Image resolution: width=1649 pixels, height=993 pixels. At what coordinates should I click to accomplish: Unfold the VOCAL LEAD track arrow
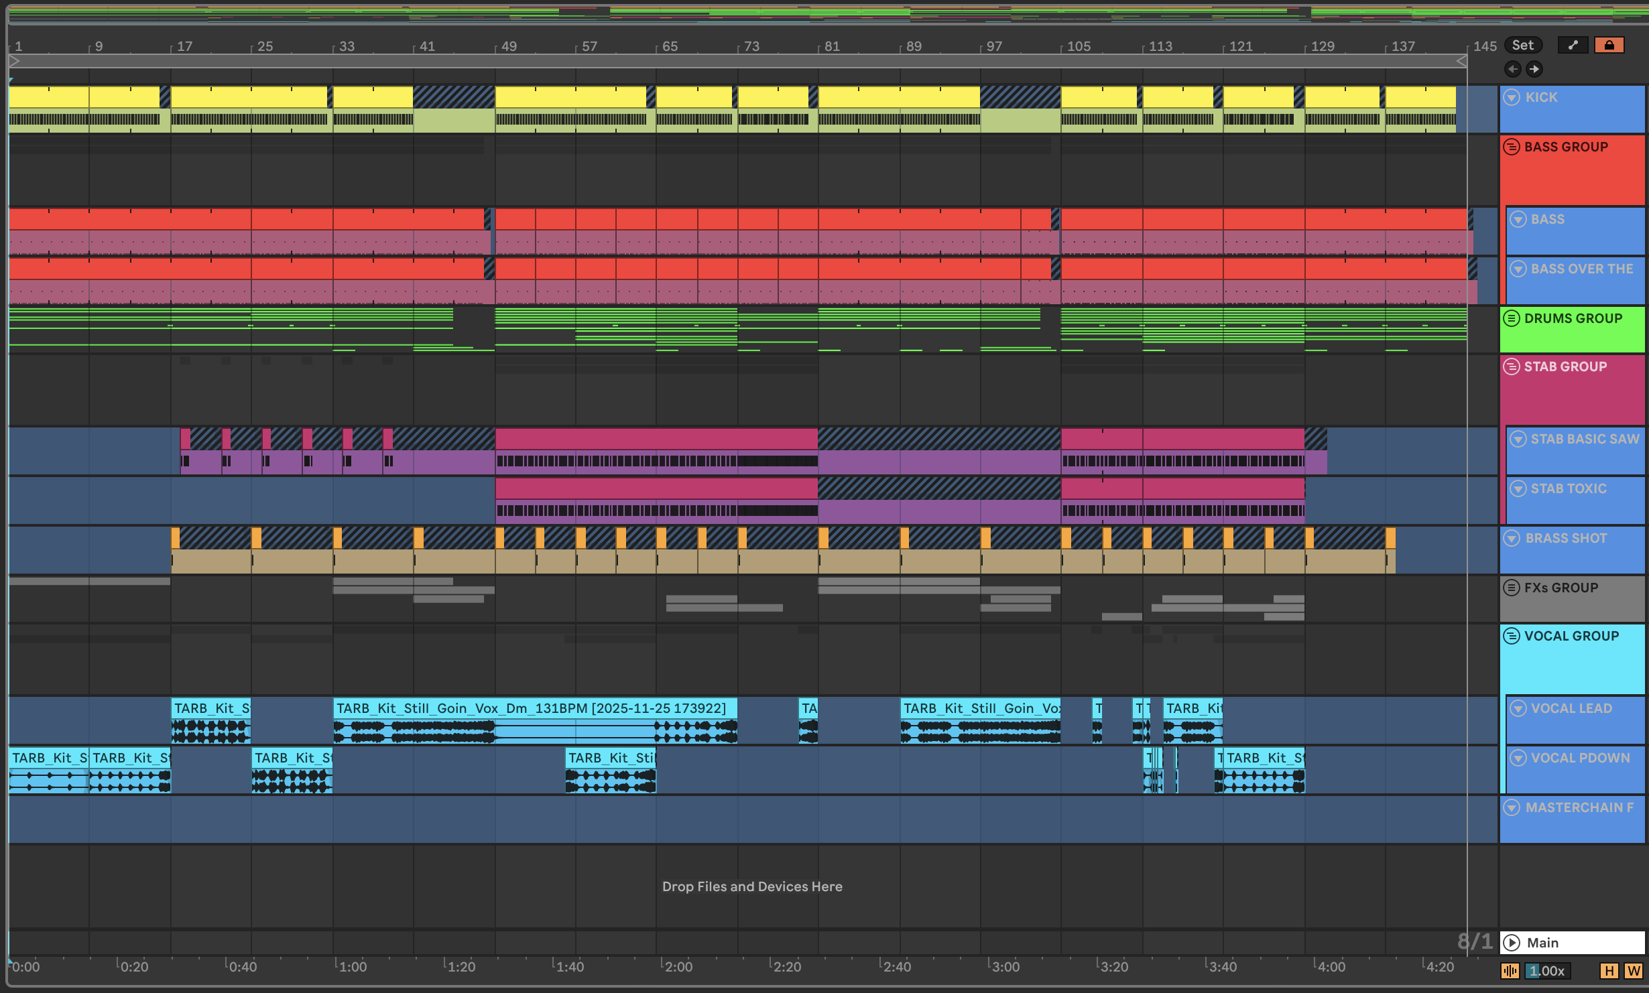tap(1518, 708)
